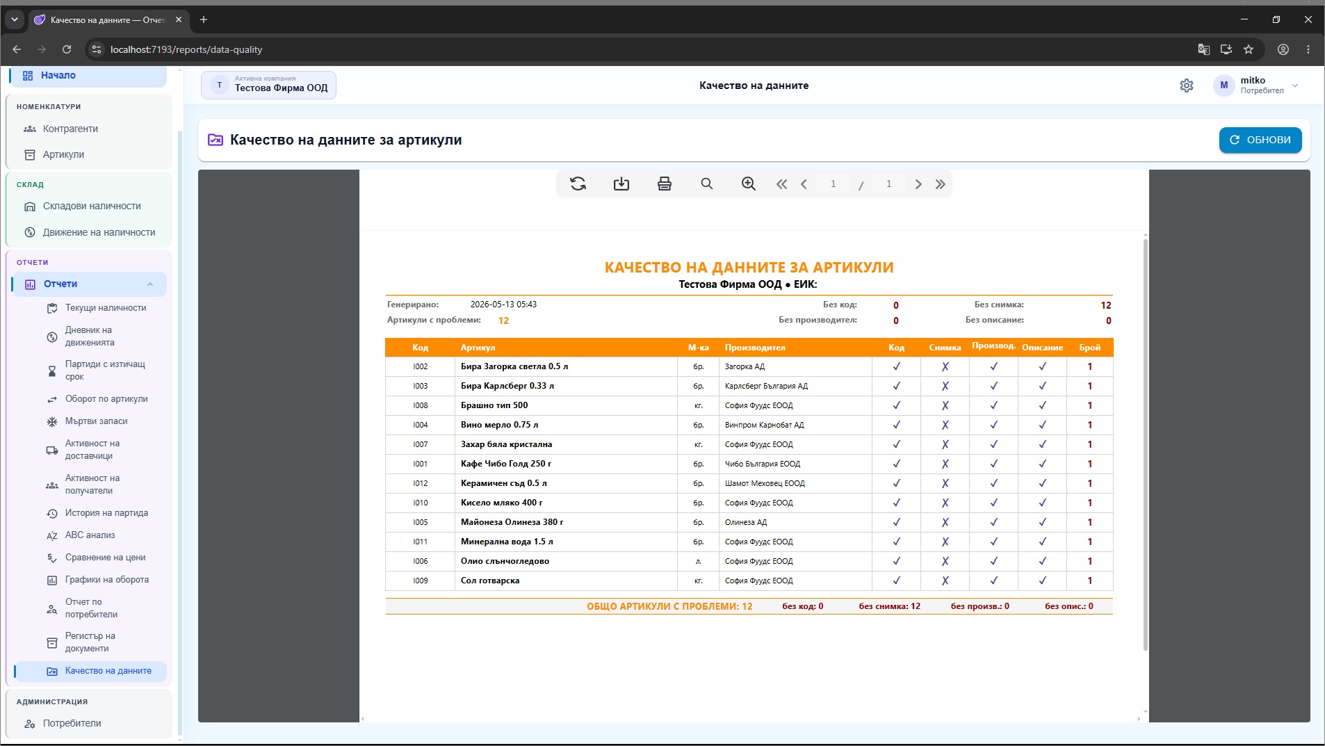Click the report vertical scrollbar
The width and height of the screenshot is (1325, 746).
click(x=1145, y=444)
